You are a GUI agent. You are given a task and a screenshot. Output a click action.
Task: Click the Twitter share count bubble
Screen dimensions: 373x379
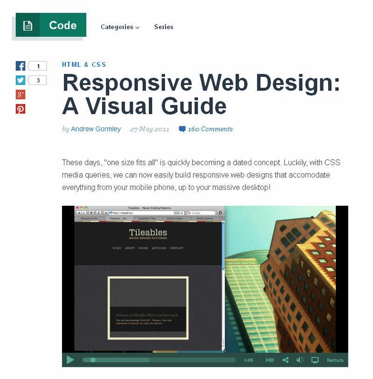pyautogui.click(x=38, y=80)
